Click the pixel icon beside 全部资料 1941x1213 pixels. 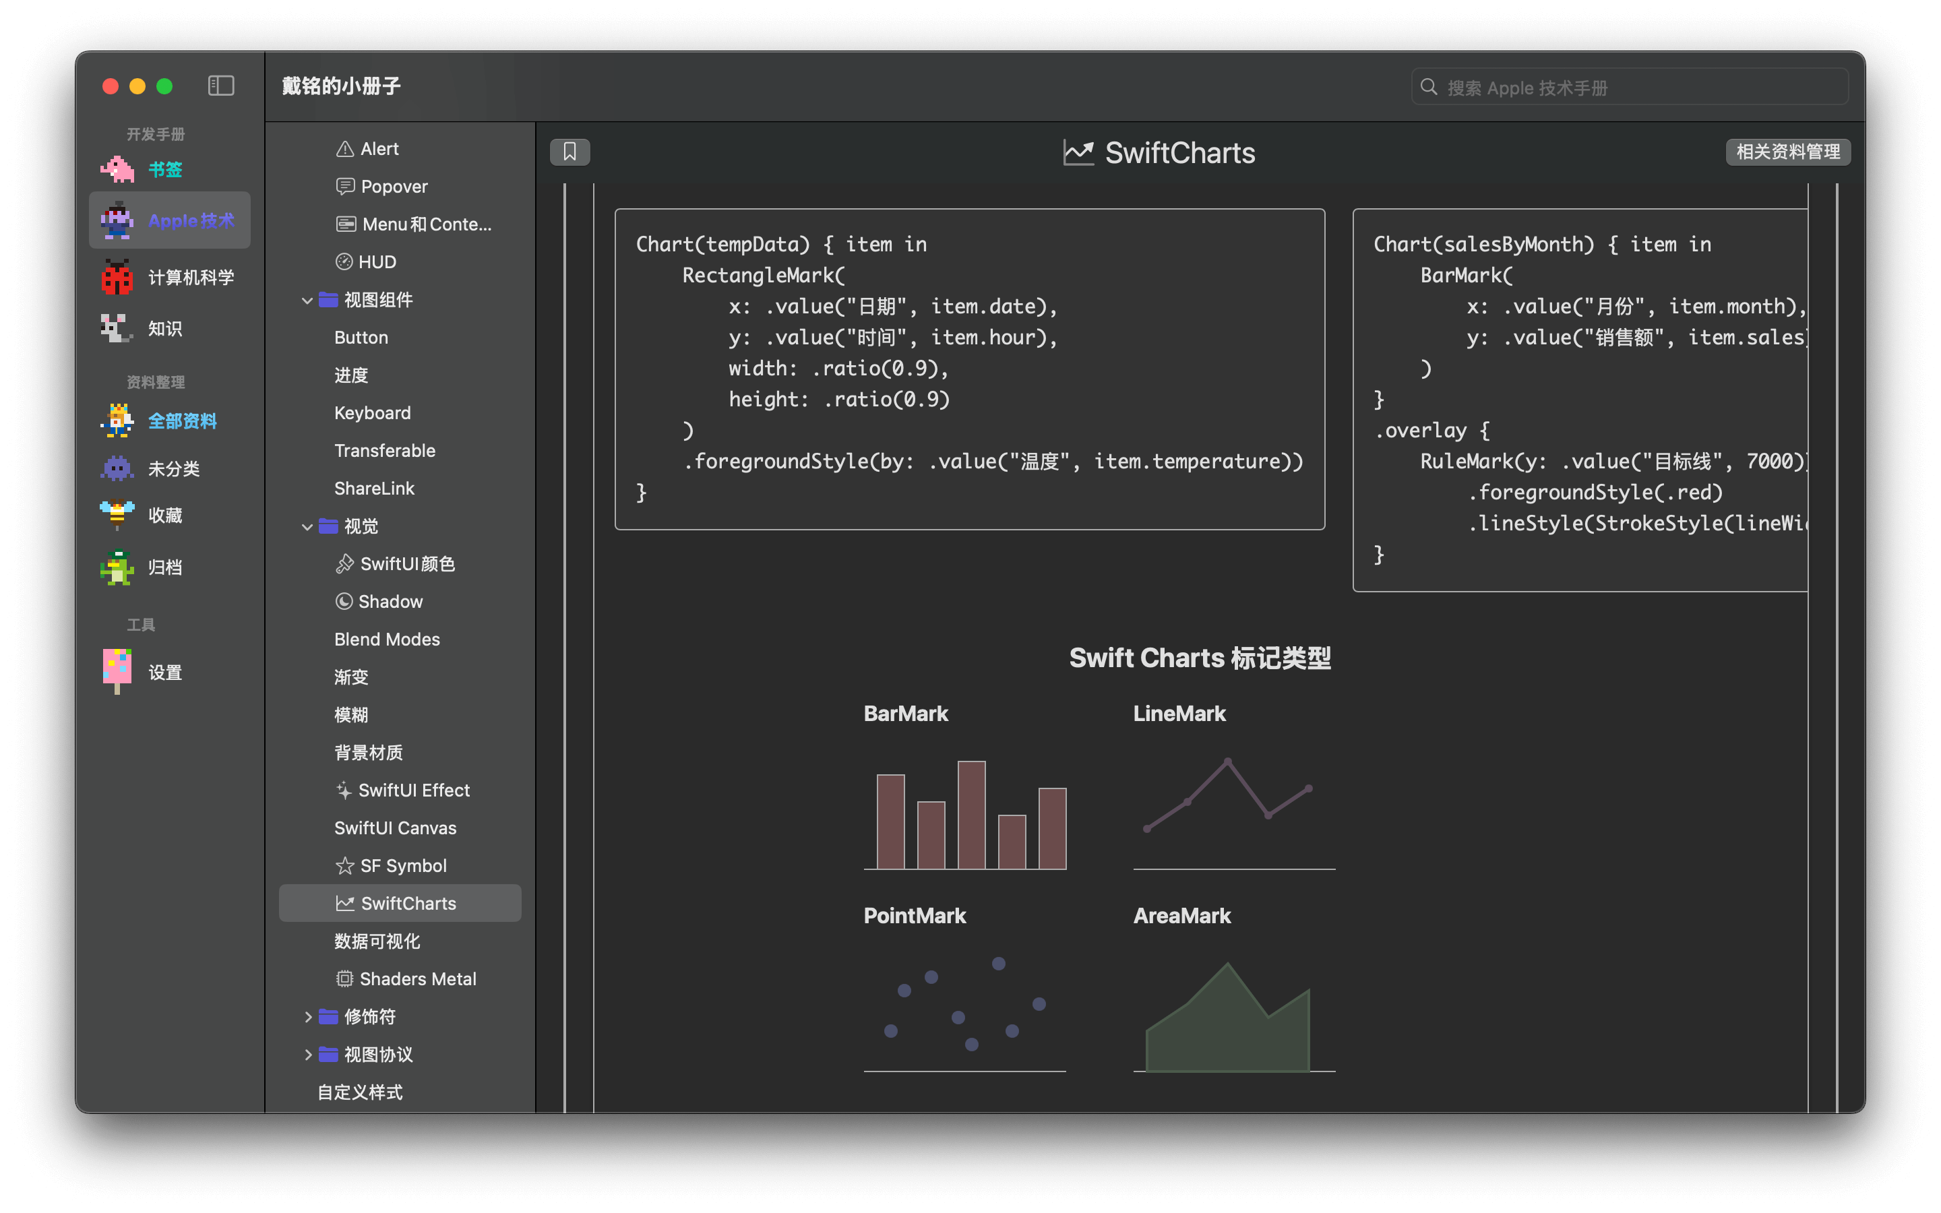pos(117,421)
